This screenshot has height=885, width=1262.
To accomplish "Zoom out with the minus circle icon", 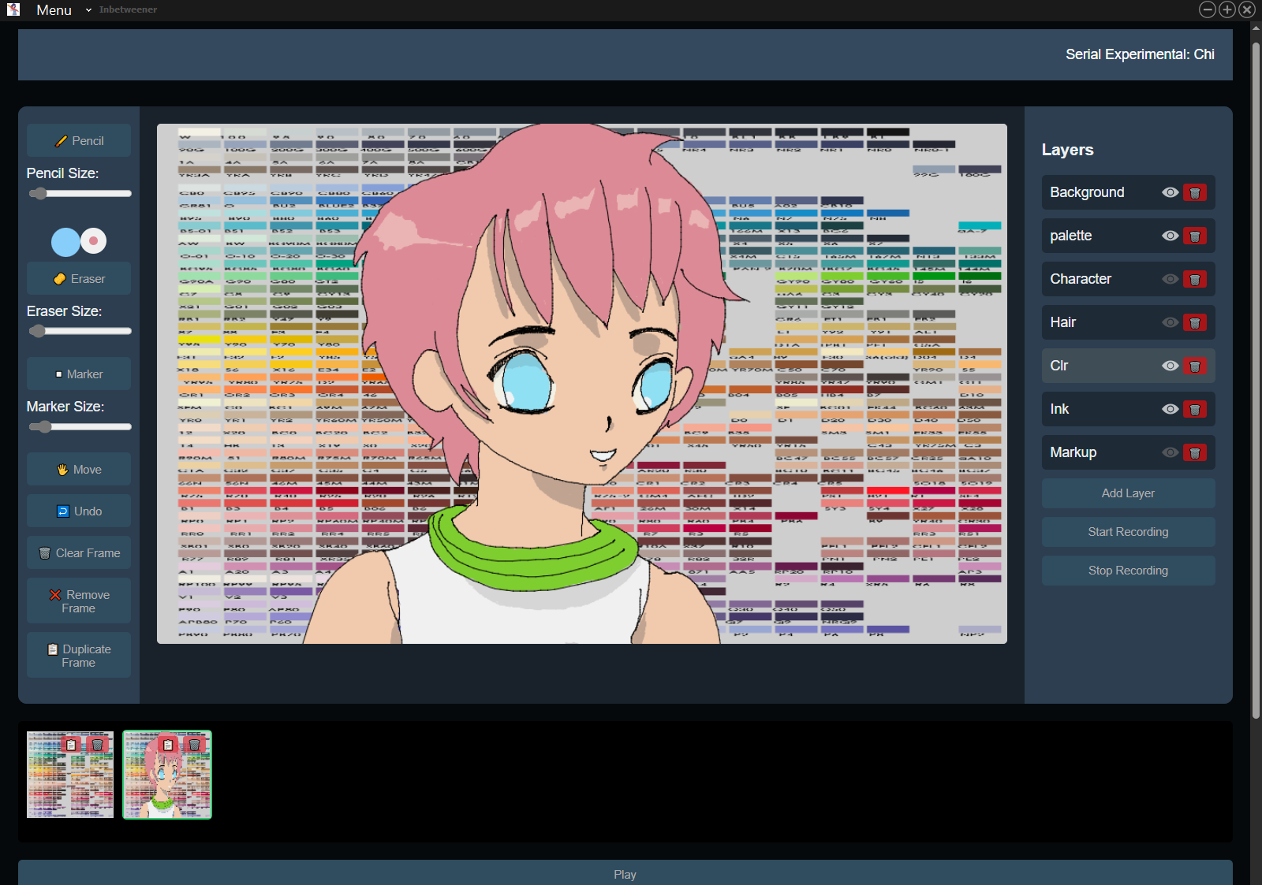I will (1208, 9).
